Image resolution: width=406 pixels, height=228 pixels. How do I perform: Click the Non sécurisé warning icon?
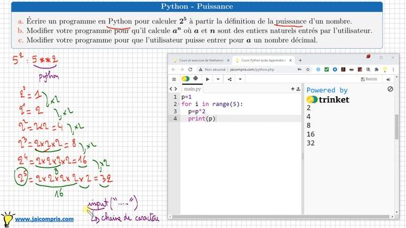[x=200, y=70]
